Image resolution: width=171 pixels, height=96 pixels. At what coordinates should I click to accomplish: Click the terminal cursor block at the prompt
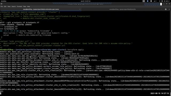[1, 93]
